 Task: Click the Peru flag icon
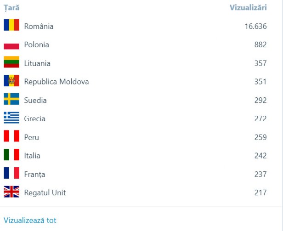coord(11,137)
